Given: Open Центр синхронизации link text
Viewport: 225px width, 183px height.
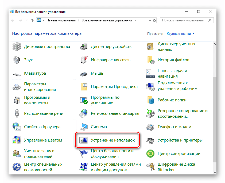Looking at the screenshot, I should pos(179,153).
